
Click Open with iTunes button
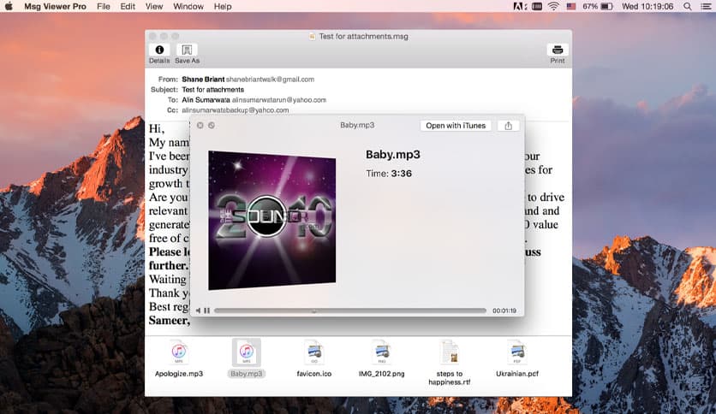coord(456,126)
